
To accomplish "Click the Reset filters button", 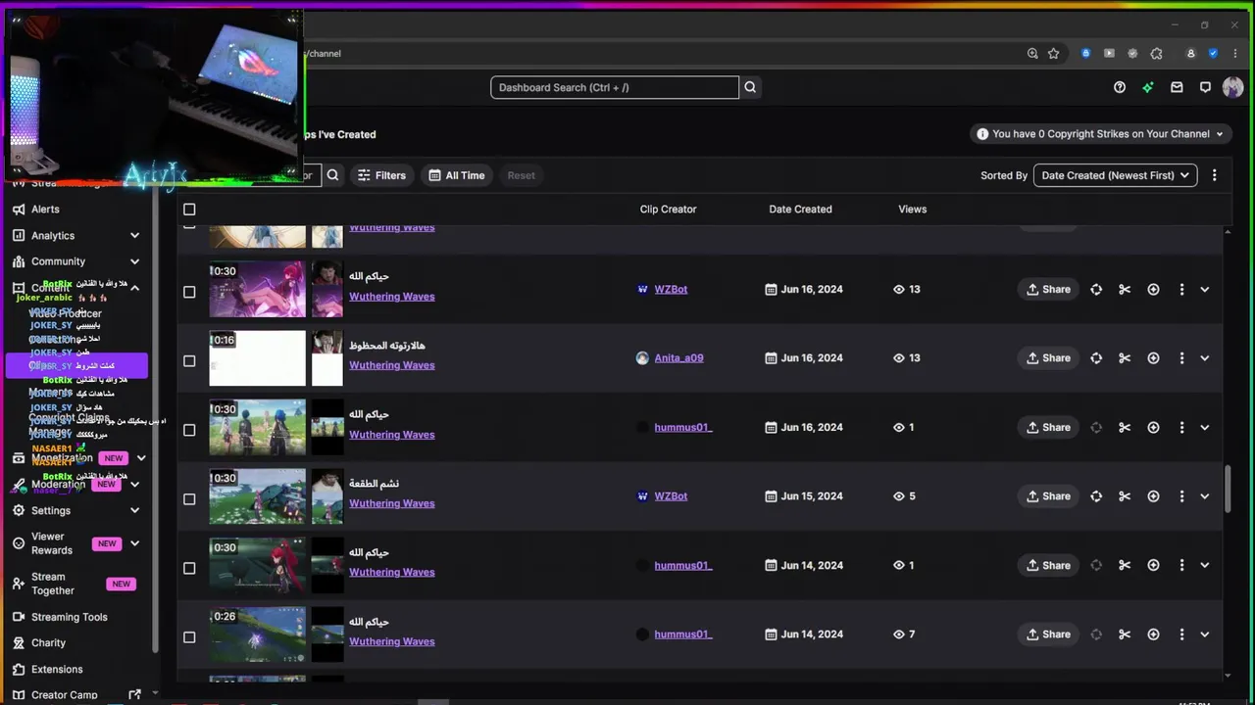I will pos(522,175).
